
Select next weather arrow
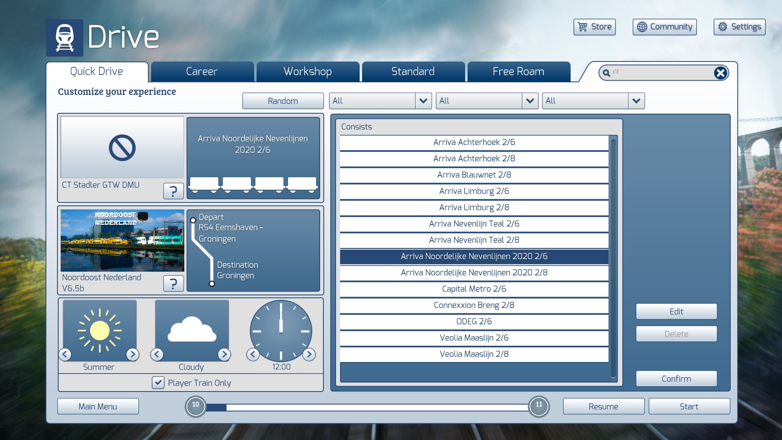coord(224,354)
